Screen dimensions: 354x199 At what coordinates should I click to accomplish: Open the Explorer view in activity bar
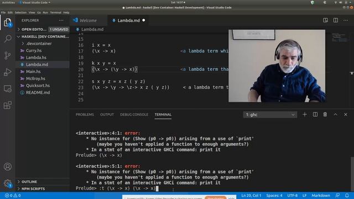point(7,23)
